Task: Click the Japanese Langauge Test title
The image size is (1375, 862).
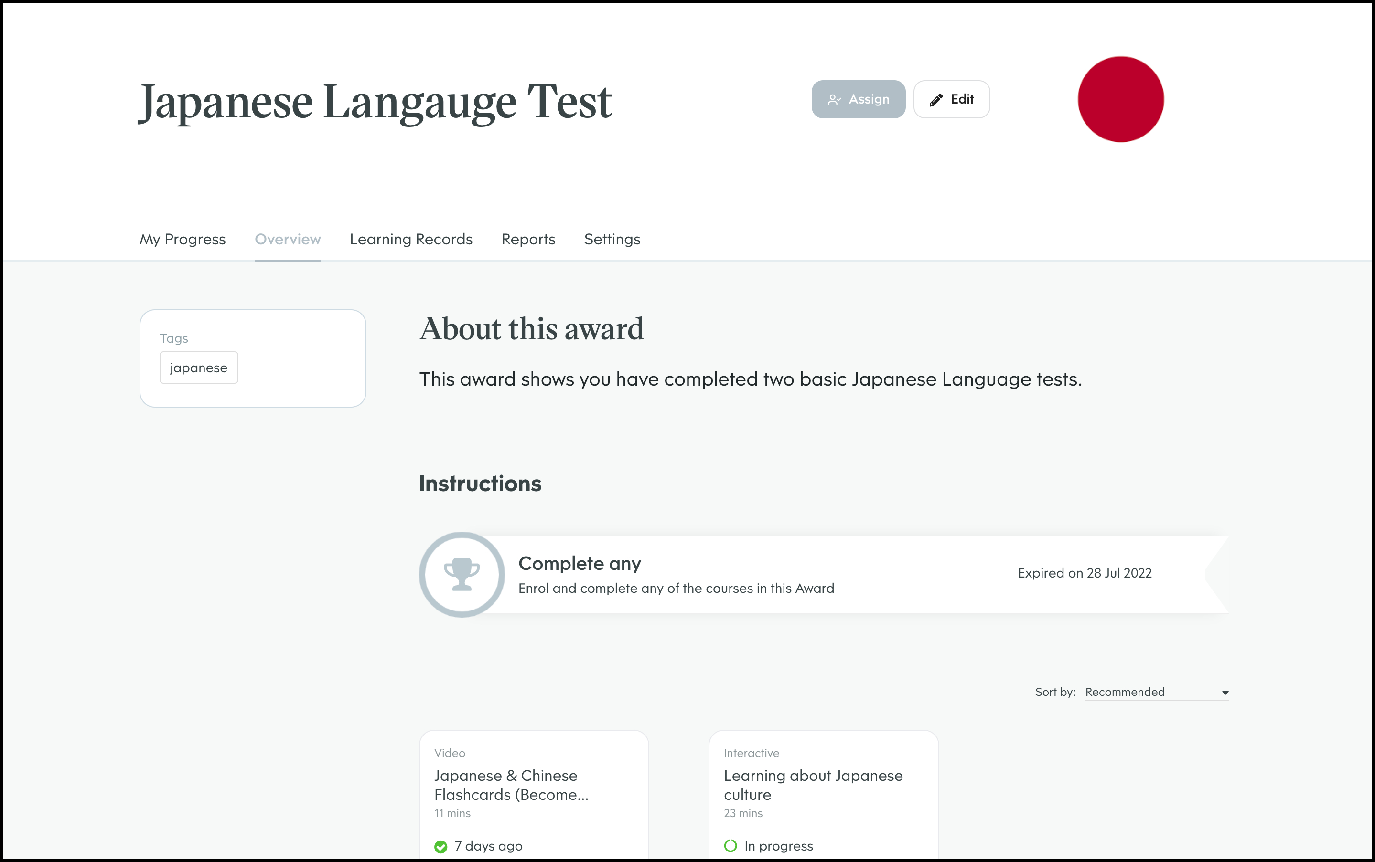Action: pyautogui.click(x=376, y=103)
